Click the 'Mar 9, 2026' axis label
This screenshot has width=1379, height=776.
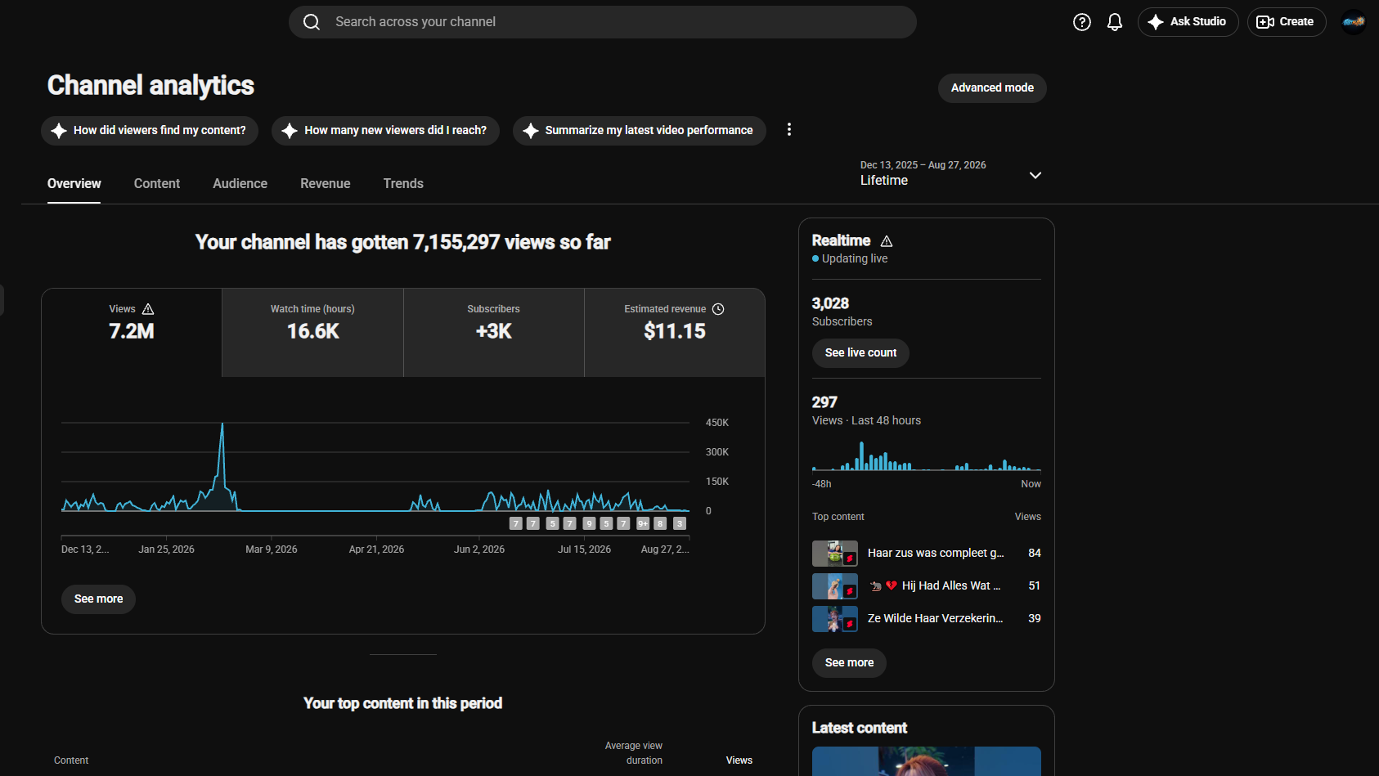click(272, 549)
